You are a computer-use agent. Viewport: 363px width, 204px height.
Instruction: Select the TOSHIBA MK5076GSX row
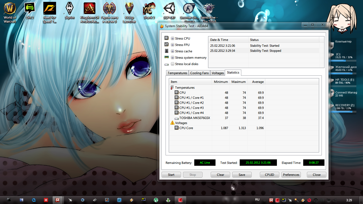coord(244,118)
